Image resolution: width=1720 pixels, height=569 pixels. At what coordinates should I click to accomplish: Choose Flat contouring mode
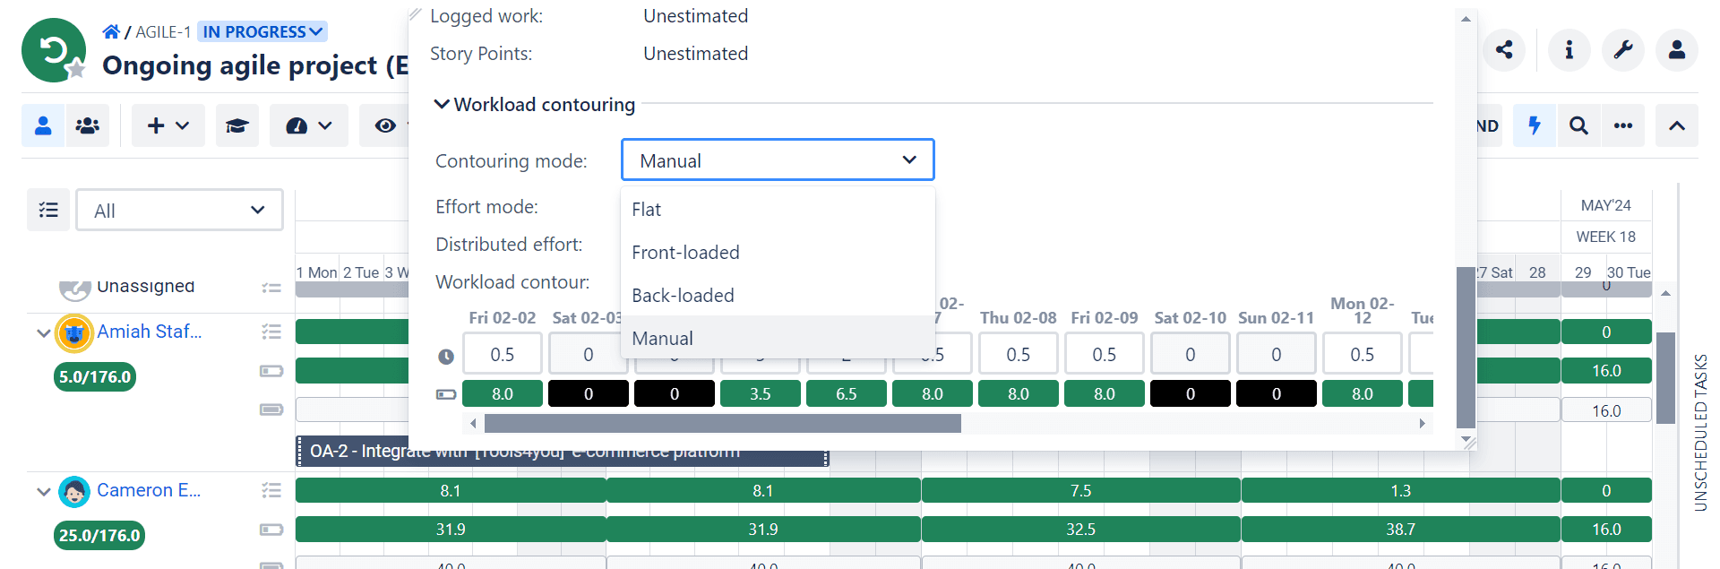tap(778, 209)
